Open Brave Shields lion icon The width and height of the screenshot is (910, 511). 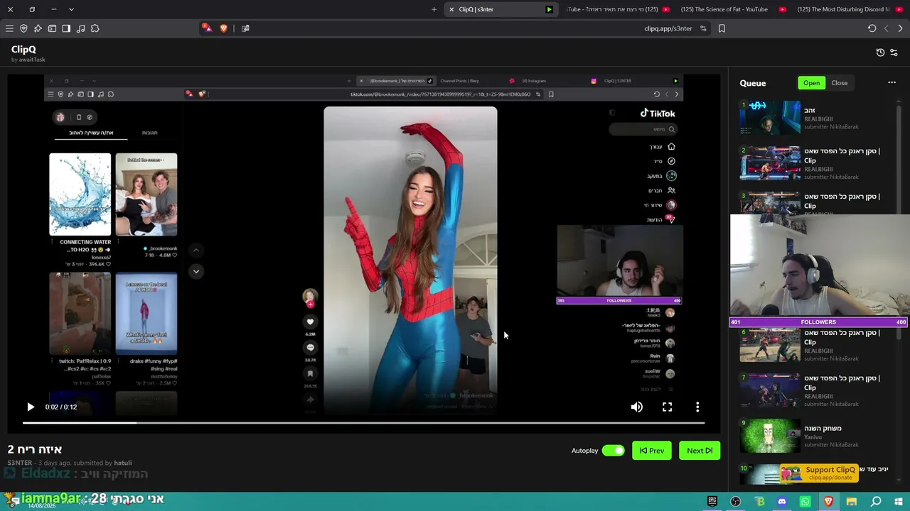point(224,28)
